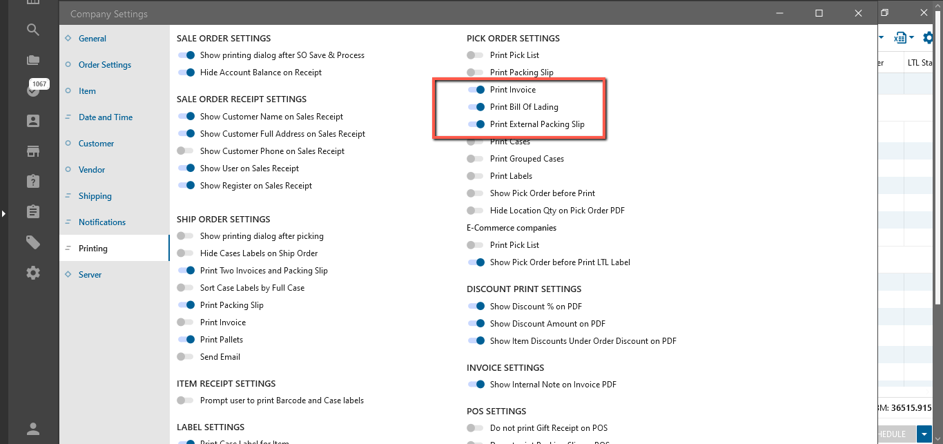Screen dimensions: 943x444
Task: Open the clipboard question mark icon
Action: pos(33,182)
